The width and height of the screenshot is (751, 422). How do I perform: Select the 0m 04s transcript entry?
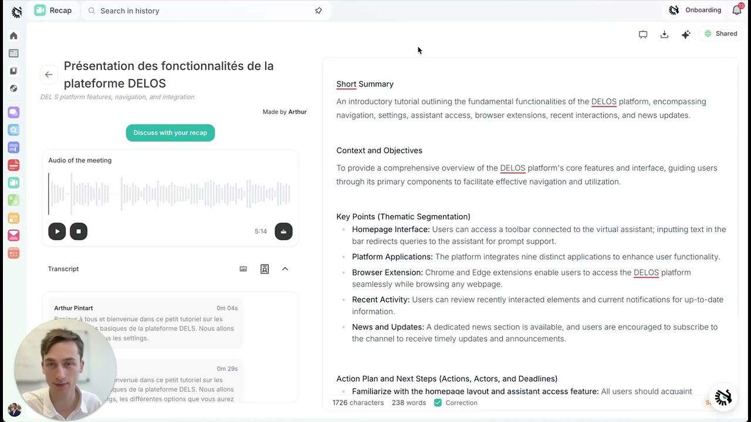pos(146,323)
